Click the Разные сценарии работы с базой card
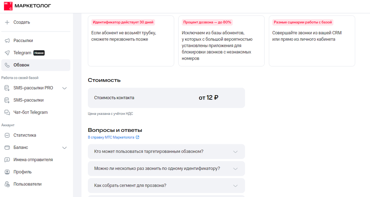Viewport: 370px width, 197px height. [312, 41]
